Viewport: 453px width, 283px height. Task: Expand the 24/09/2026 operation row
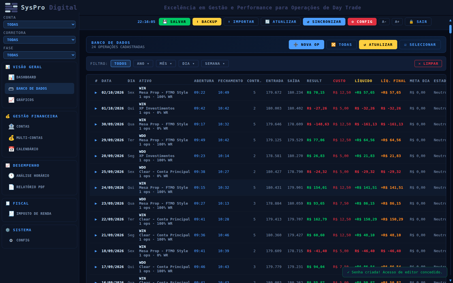96,188
